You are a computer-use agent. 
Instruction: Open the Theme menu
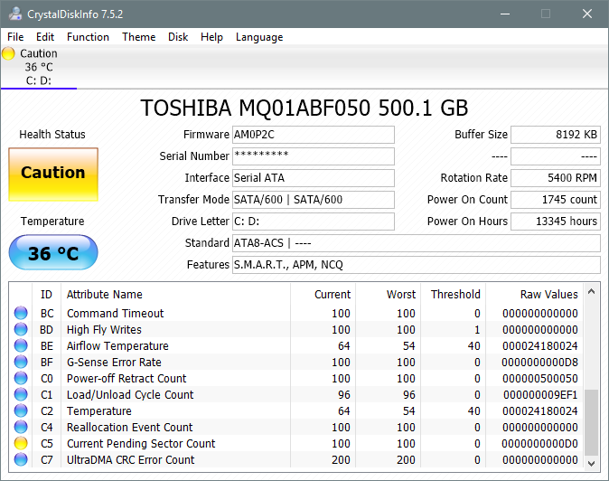point(138,37)
